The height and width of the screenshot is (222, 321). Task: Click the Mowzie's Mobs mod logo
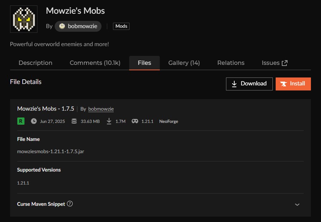23,19
